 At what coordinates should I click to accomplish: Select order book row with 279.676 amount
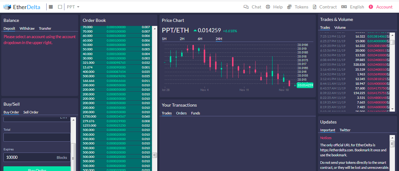tap(116, 121)
